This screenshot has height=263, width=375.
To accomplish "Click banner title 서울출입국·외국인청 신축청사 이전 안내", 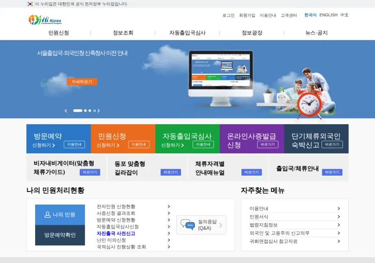I will [82, 53].
